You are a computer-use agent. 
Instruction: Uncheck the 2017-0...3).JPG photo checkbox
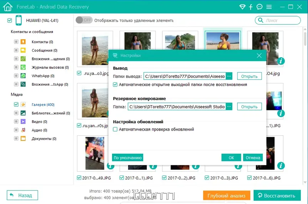tap(207, 178)
